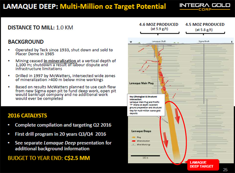Click slide page number 25
The width and height of the screenshot is (235, 173).
pyautogui.click(x=225, y=170)
